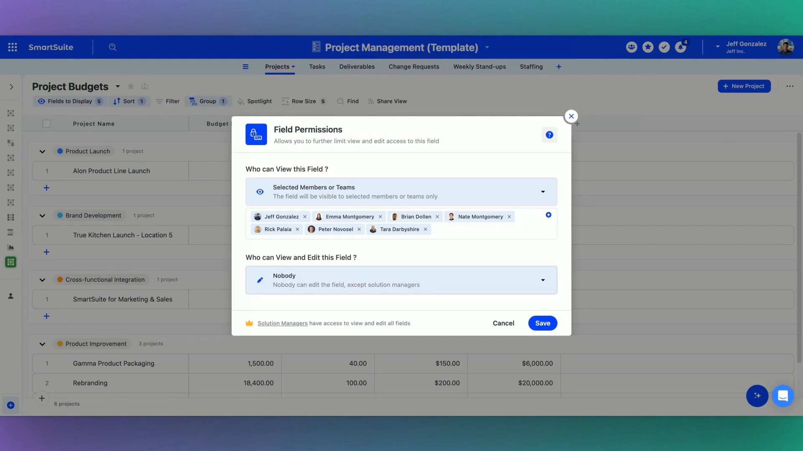Screen dimensions: 803x451
Task: Open the Group toolbar option
Action: point(207,101)
